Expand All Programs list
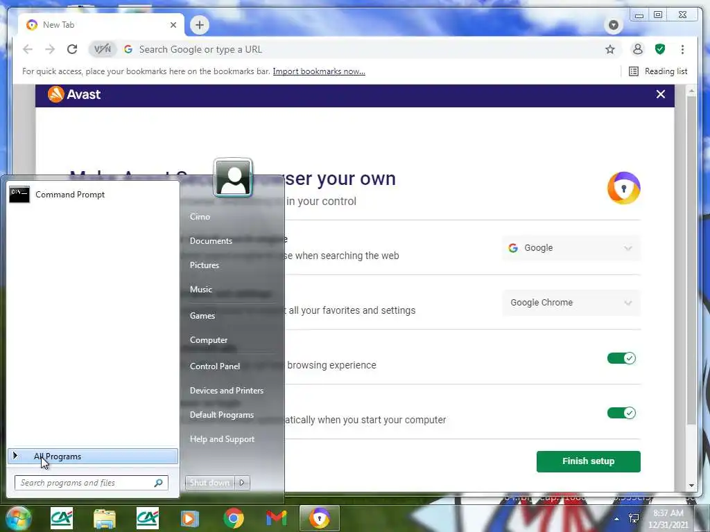The width and height of the screenshot is (710, 532). pyautogui.click(x=93, y=456)
